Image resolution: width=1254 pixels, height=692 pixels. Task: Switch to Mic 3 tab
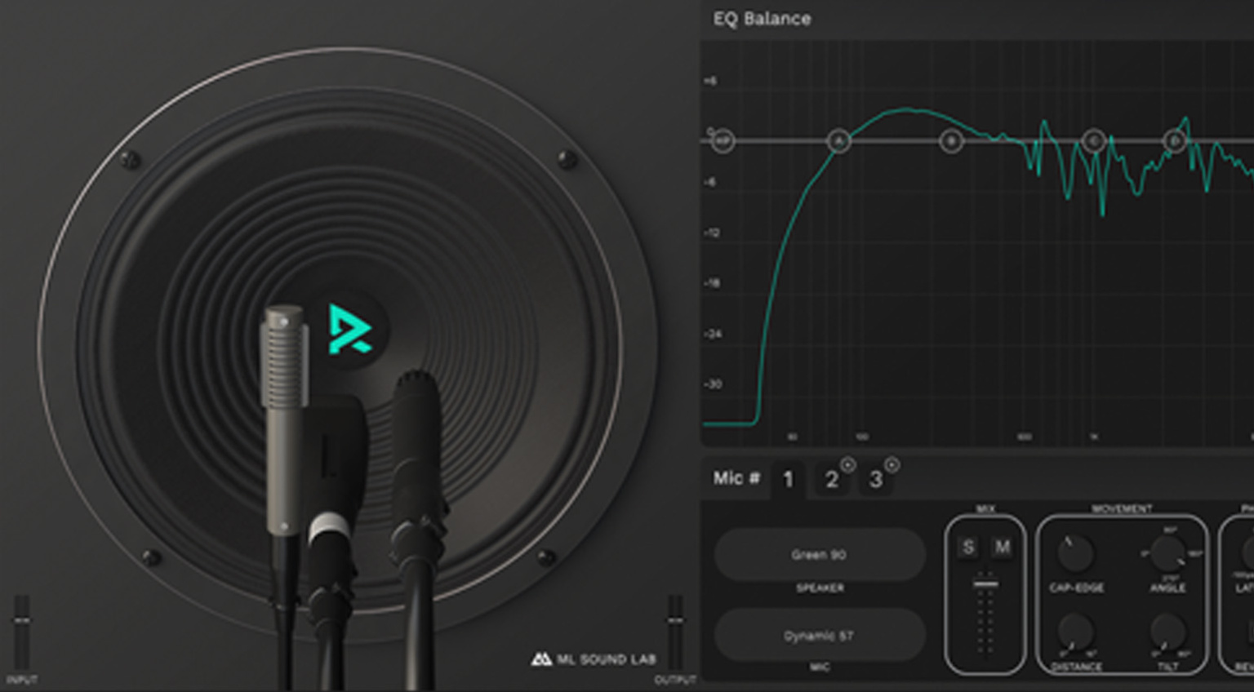[x=875, y=480]
